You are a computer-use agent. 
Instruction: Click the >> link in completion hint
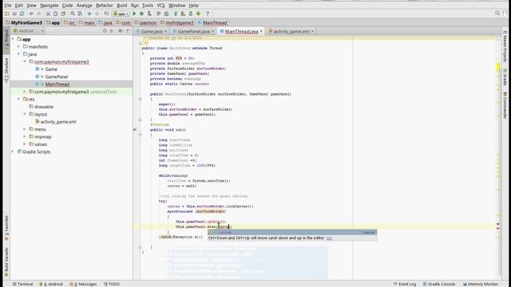tap(329, 238)
